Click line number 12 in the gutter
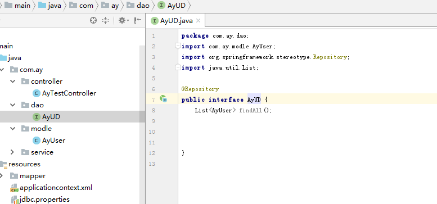Image resolution: width=437 pixels, height=204 pixels. coord(152,153)
